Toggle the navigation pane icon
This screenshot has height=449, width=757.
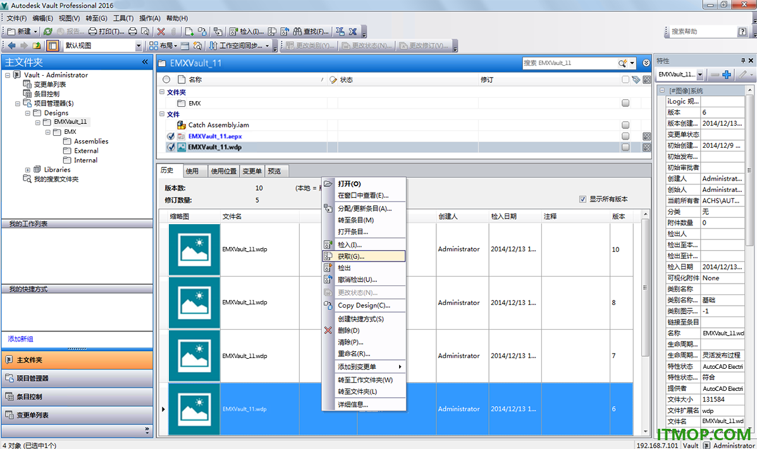coord(52,45)
